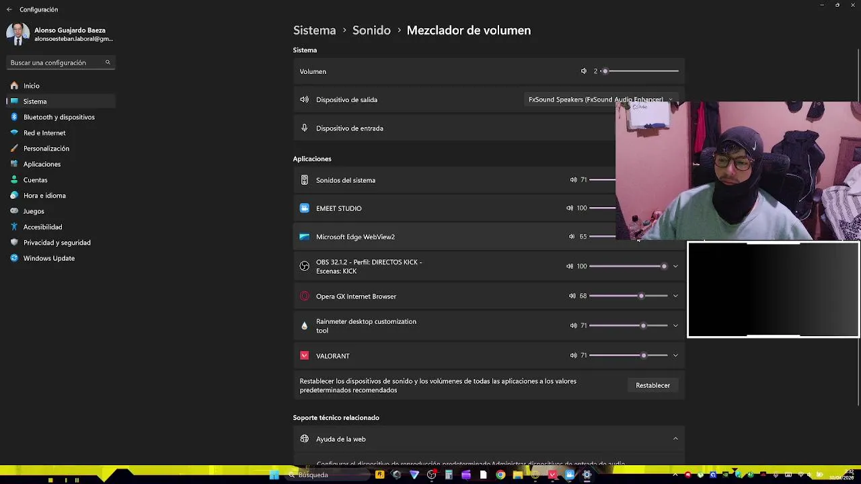Click Soporte técnico relacionado heading
This screenshot has width=861, height=484.
(x=336, y=417)
